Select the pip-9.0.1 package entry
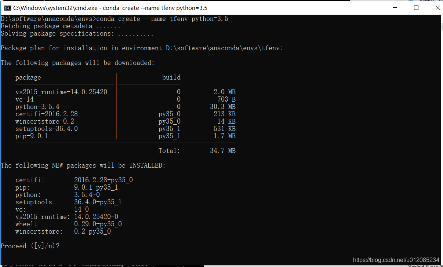Viewport: 443px width, 267px height. coord(31,136)
